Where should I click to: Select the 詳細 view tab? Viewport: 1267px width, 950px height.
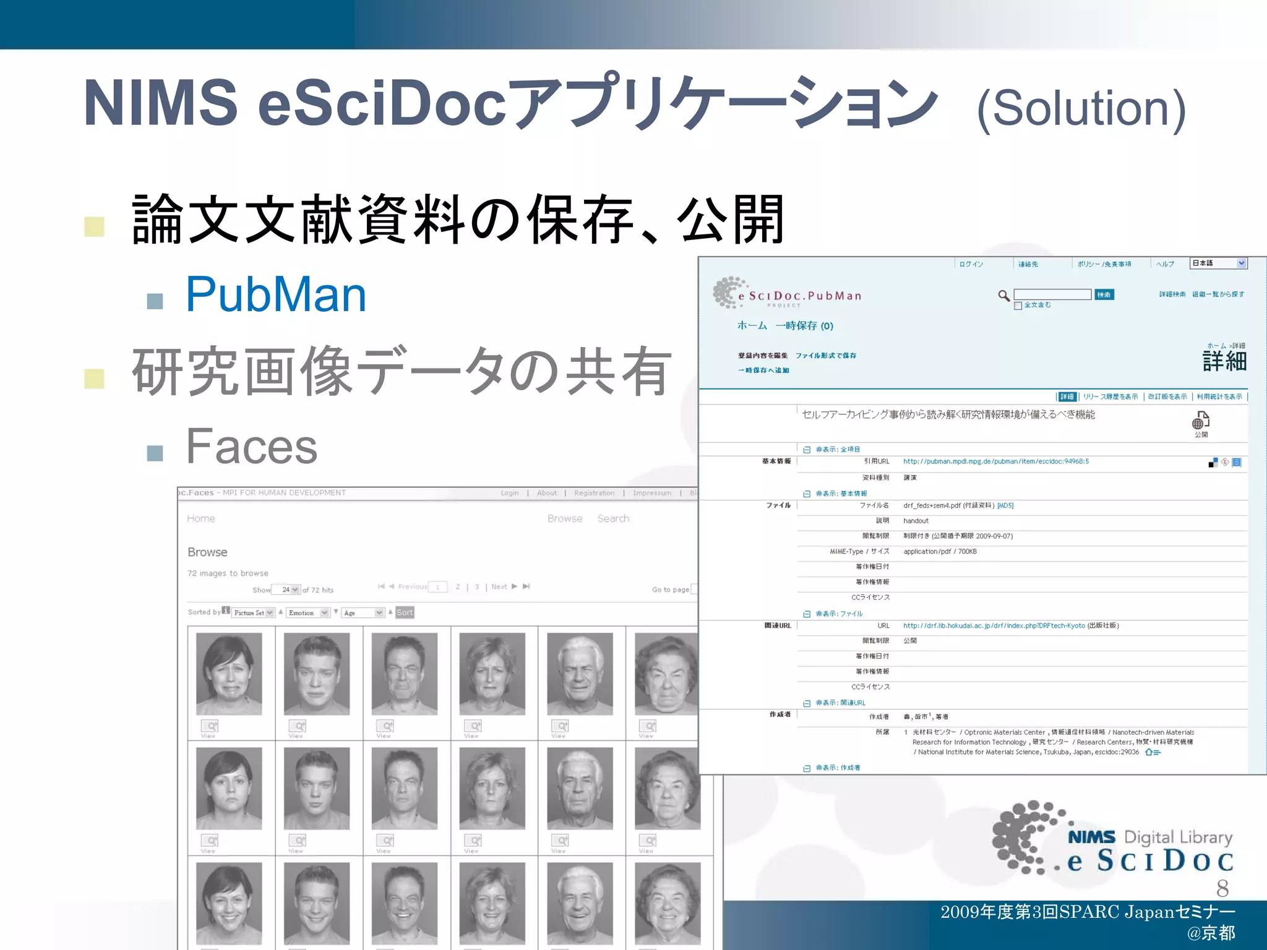(1067, 396)
